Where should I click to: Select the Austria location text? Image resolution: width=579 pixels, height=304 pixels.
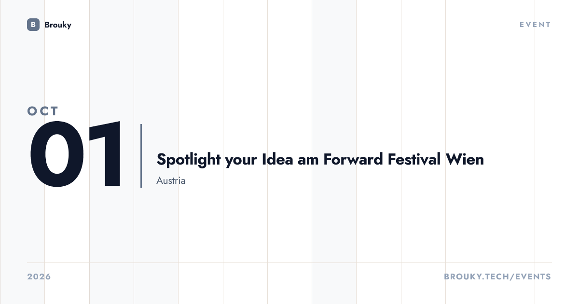pos(171,181)
